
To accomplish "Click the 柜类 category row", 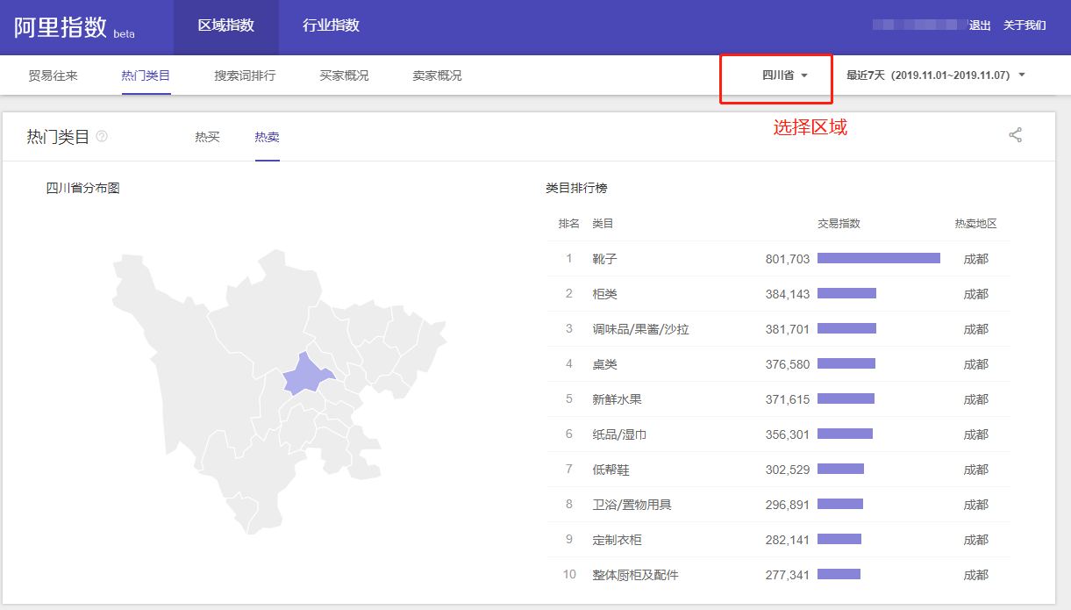I will click(x=778, y=294).
